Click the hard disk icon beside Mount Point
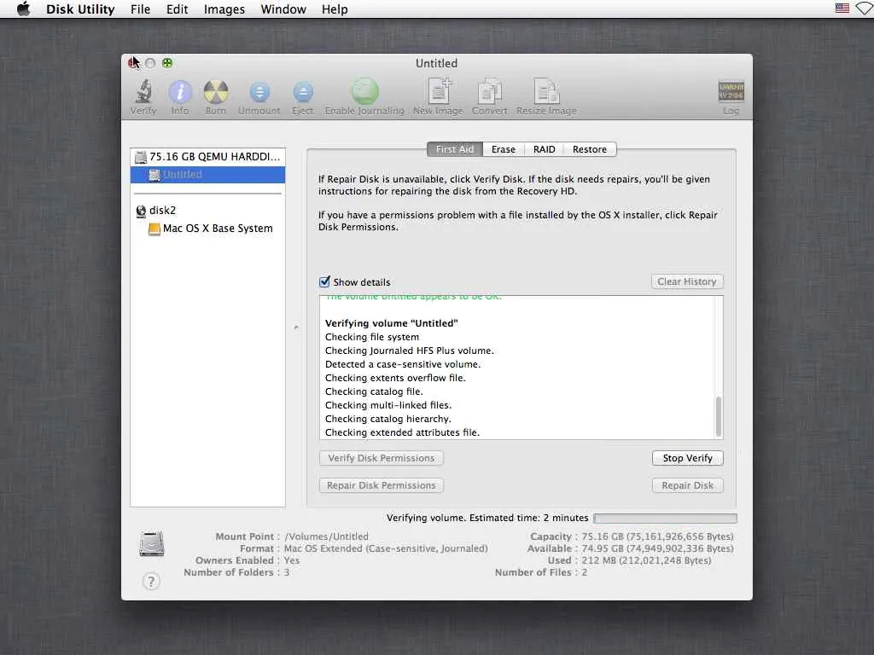 pos(152,544)
